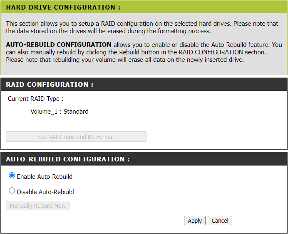Image resolution: width=288 pixels, height=234 pixels.
Task: Click the 'Standard' RAID type value
Action: coord(76,112)
